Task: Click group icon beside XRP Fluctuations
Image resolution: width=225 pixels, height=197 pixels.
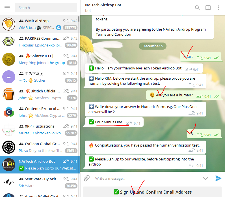Action: (x=21, y=126)
